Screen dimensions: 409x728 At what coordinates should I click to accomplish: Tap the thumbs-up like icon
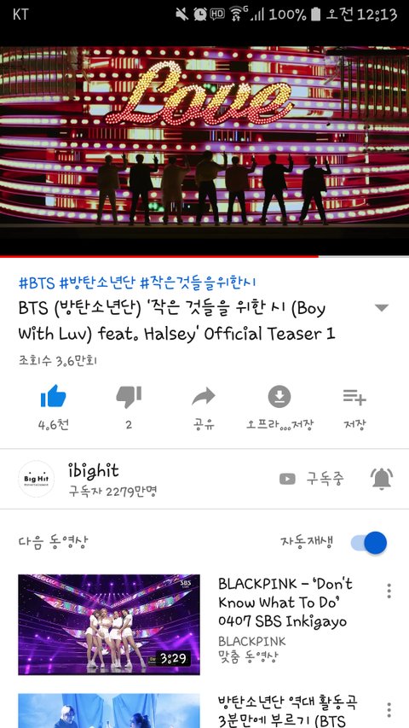[54, 397]
